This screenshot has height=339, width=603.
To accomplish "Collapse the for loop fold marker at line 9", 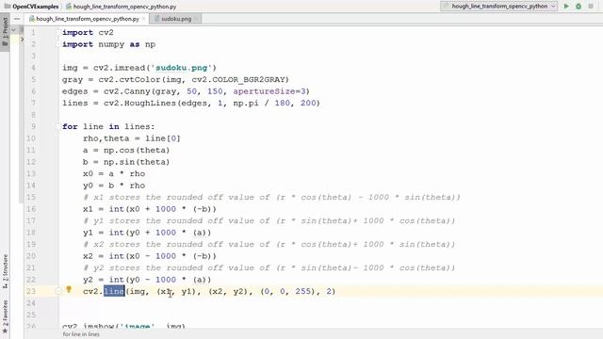I will tap(58, 126).
